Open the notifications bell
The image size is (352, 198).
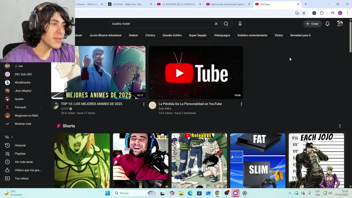[328, 24]
